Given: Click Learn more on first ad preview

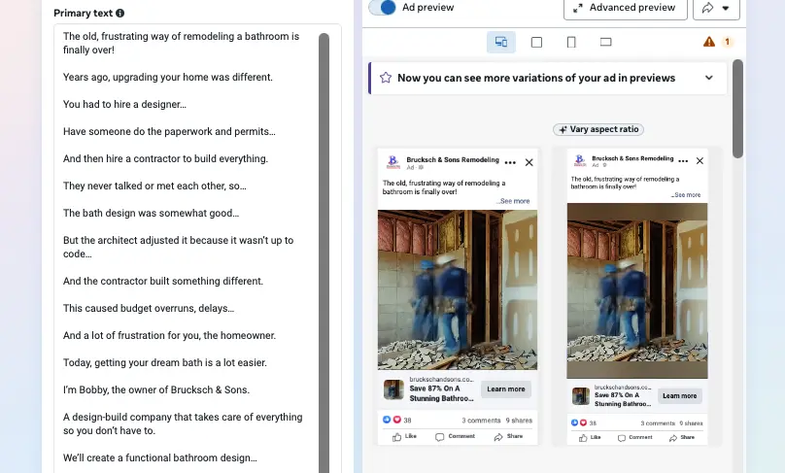Looking at the screenshot, I should coord(505,389).
